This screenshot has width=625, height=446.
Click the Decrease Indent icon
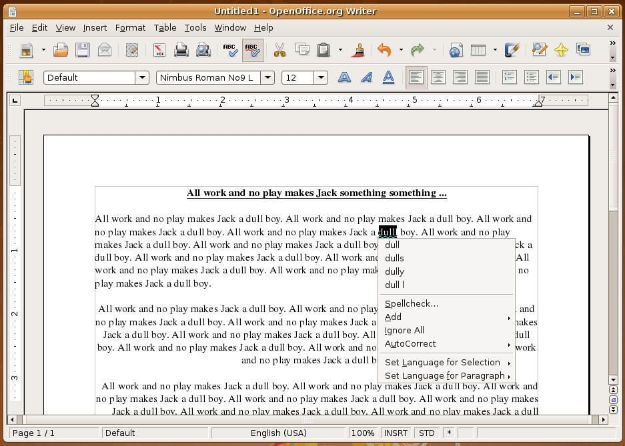pyautogui.click(x=553, y=77)
